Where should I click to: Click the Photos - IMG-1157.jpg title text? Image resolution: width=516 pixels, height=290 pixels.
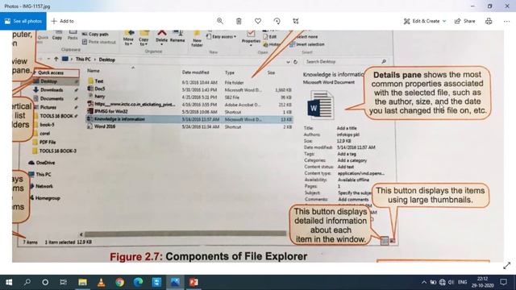point(27,6)
